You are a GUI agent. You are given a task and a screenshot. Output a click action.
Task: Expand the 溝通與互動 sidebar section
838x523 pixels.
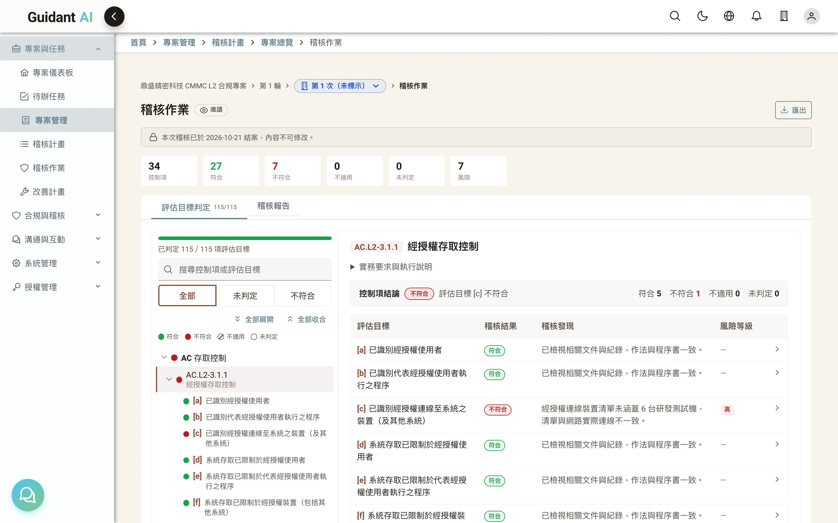coord(57,239)
